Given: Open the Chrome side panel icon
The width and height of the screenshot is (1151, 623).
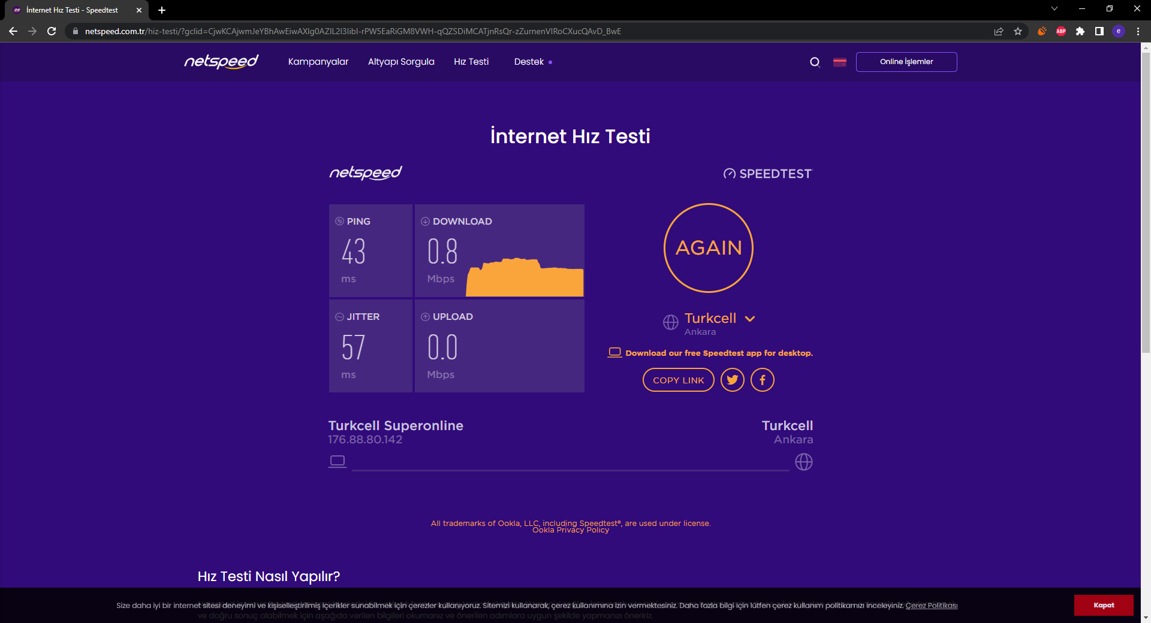Looking at the screenshot, I should (x=1099, y=31).
